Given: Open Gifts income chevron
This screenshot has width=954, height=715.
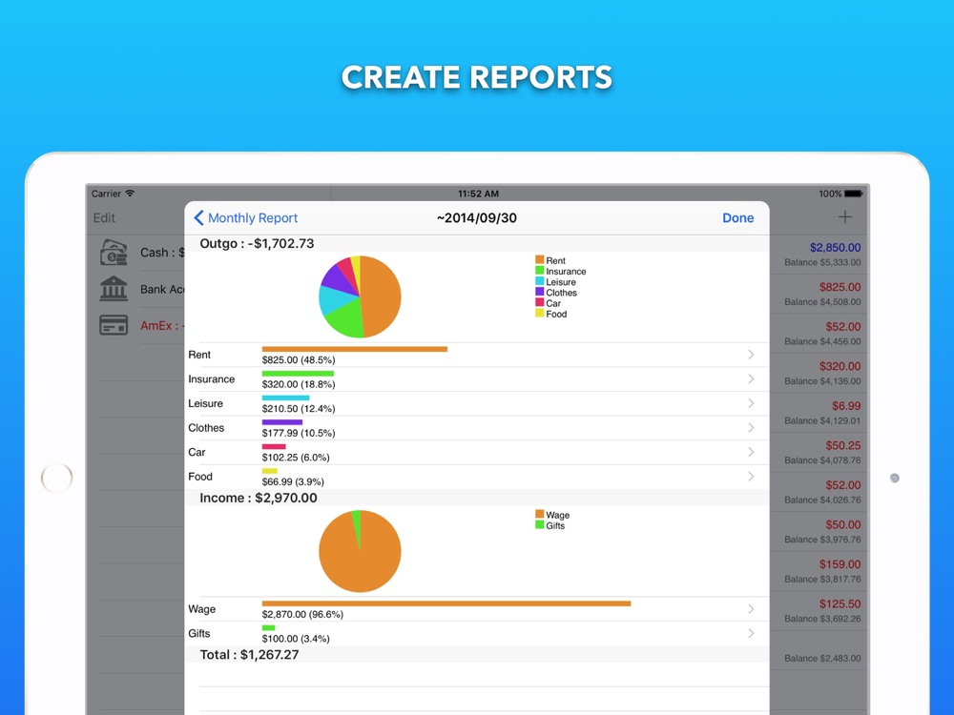Looking at the screenshot, I should [751, 633].
